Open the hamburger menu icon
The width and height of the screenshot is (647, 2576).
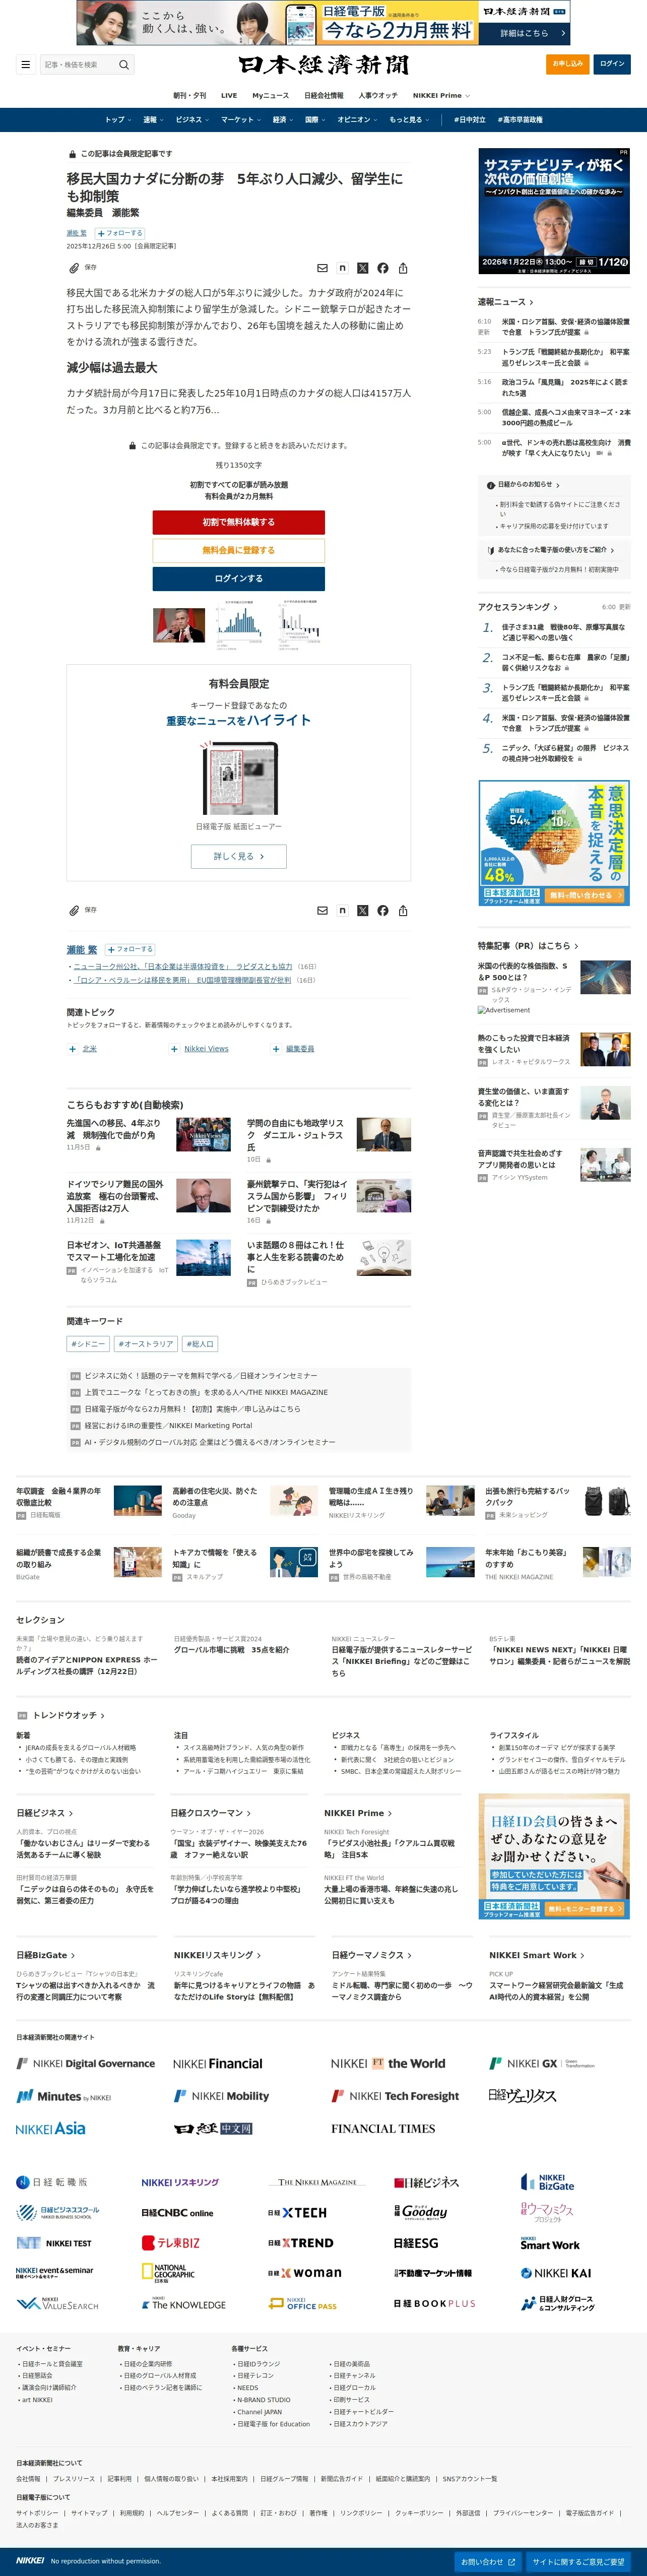26,65
